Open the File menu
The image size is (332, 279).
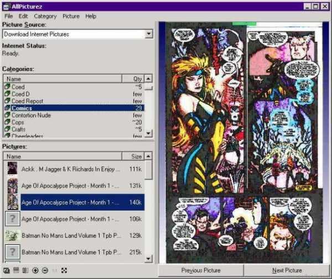tap(9, 16)
